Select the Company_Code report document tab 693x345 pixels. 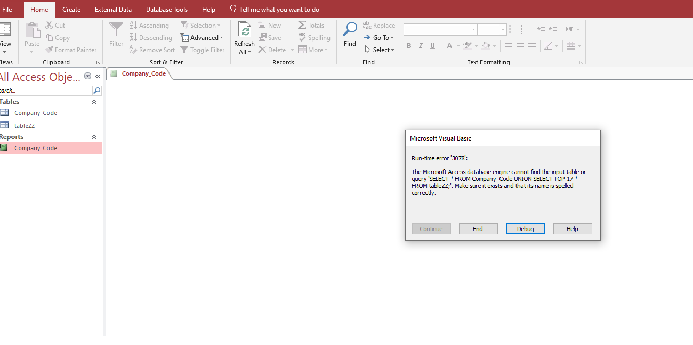tap(139, 73)
